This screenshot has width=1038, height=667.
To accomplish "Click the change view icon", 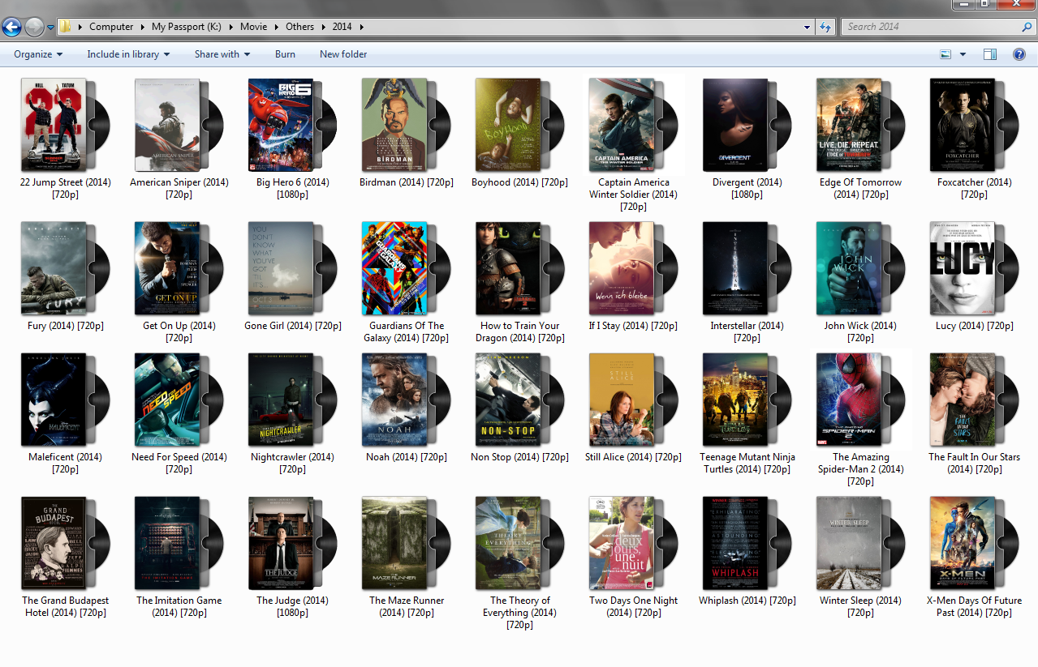I will coord(945,54).
